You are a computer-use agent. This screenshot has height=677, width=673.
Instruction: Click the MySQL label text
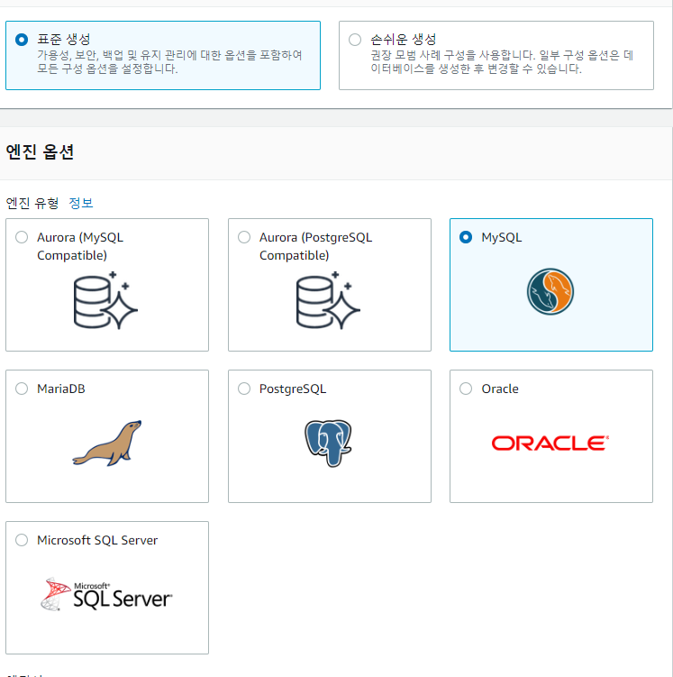(502, 237)
